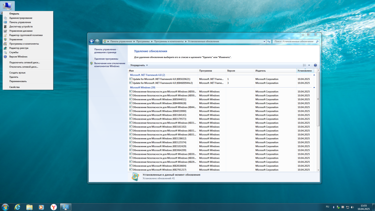
Task: Sort by the Имя column header
Action: pos(163,71)
